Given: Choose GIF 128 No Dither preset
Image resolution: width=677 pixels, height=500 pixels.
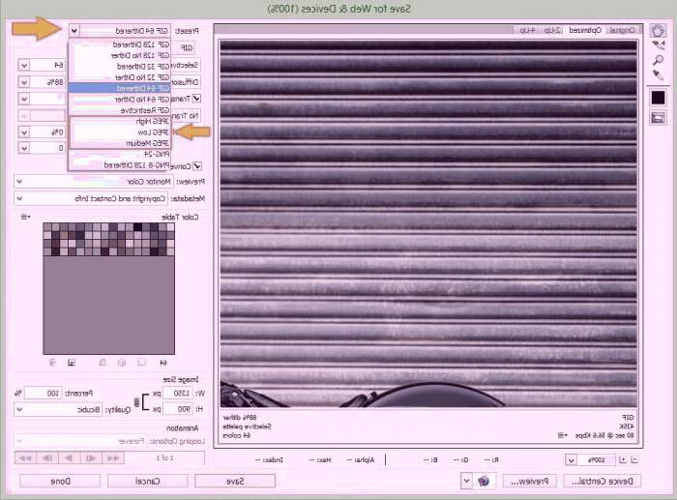Looking at the screenshot, I should point(119,55).
